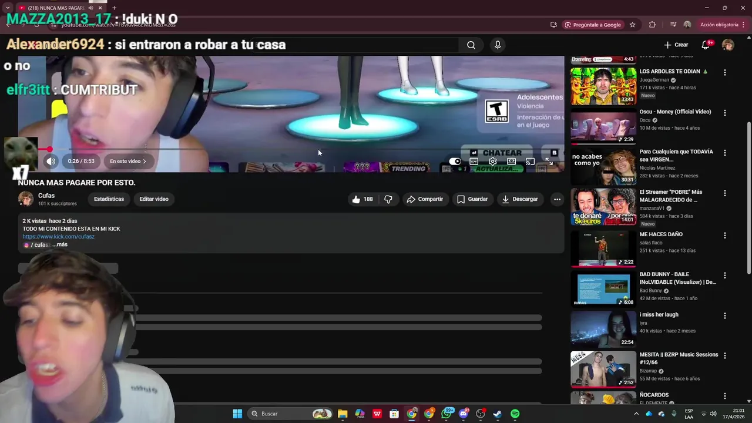This screenshot has height=423, width=752.
Task: Open the YouTube account avatar menu
Action: tap(728, 45)
